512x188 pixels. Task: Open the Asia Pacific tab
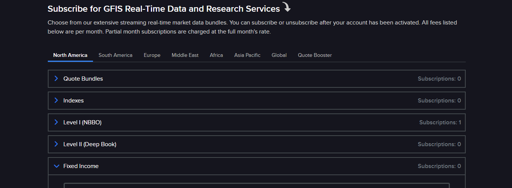tap(247, 55)
